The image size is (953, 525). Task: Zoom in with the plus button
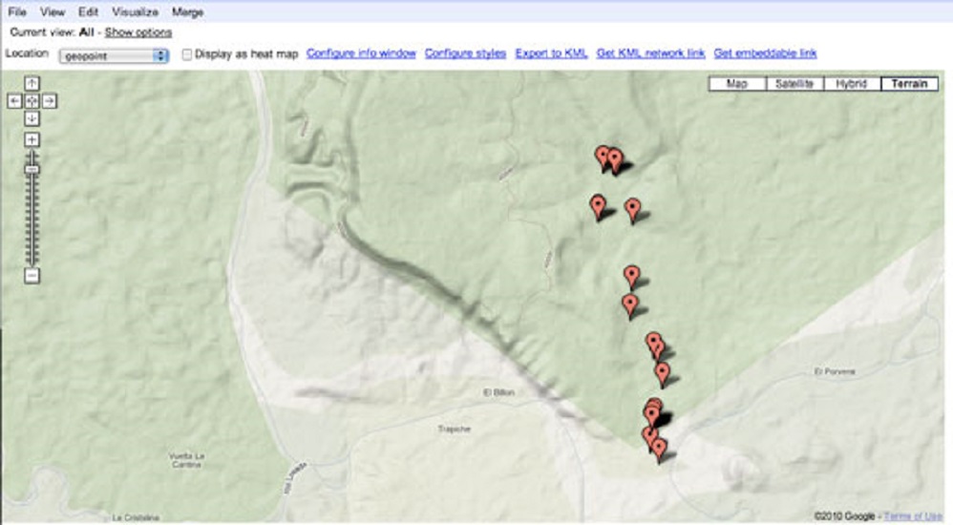[x=32, y=140]
